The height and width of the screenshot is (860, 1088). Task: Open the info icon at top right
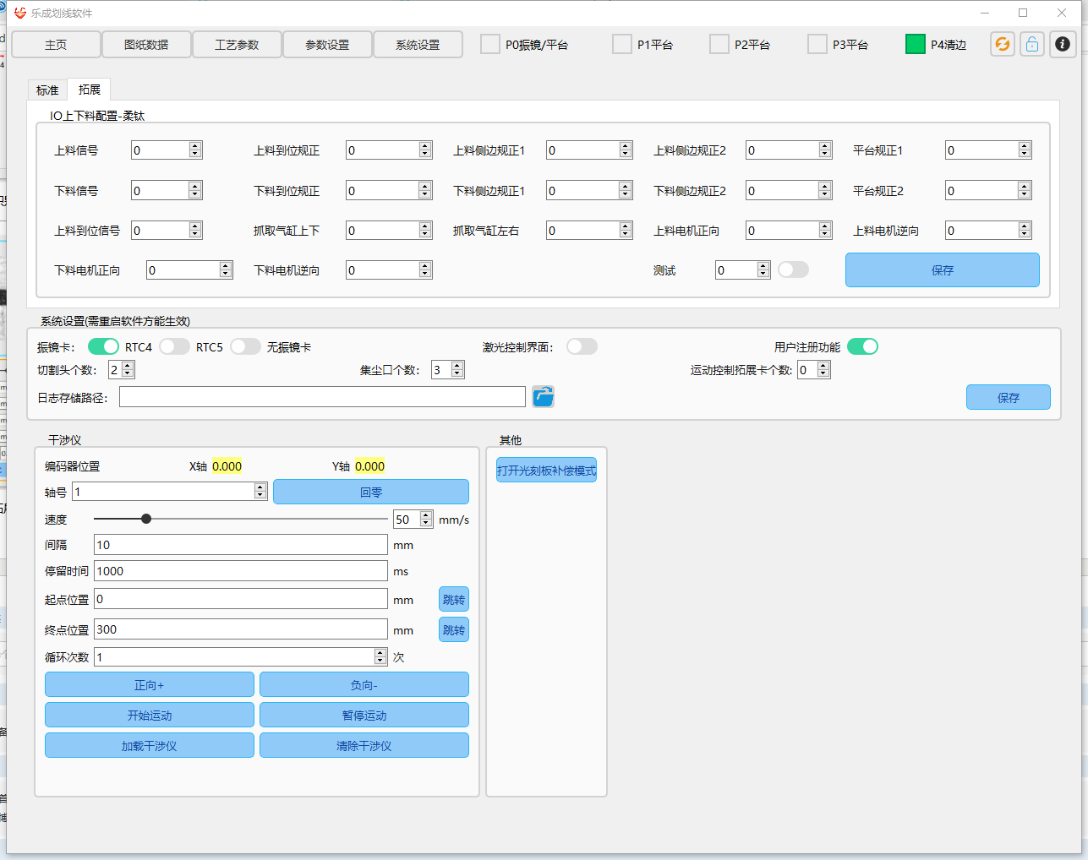click(x=1063, y=45)
